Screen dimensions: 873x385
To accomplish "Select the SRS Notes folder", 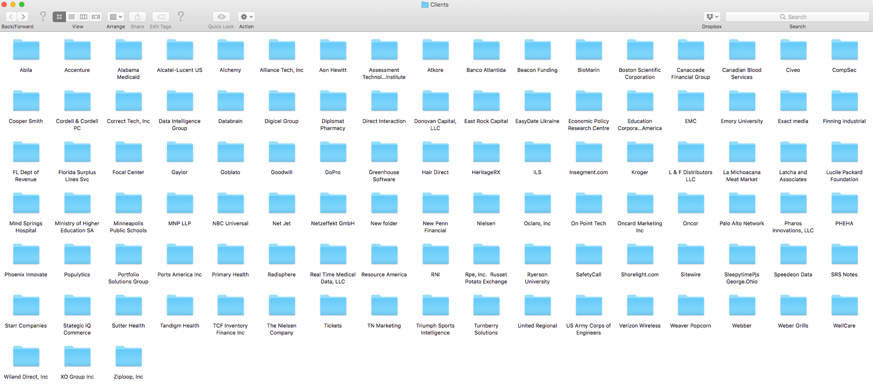I will click(x=844, y=254).
